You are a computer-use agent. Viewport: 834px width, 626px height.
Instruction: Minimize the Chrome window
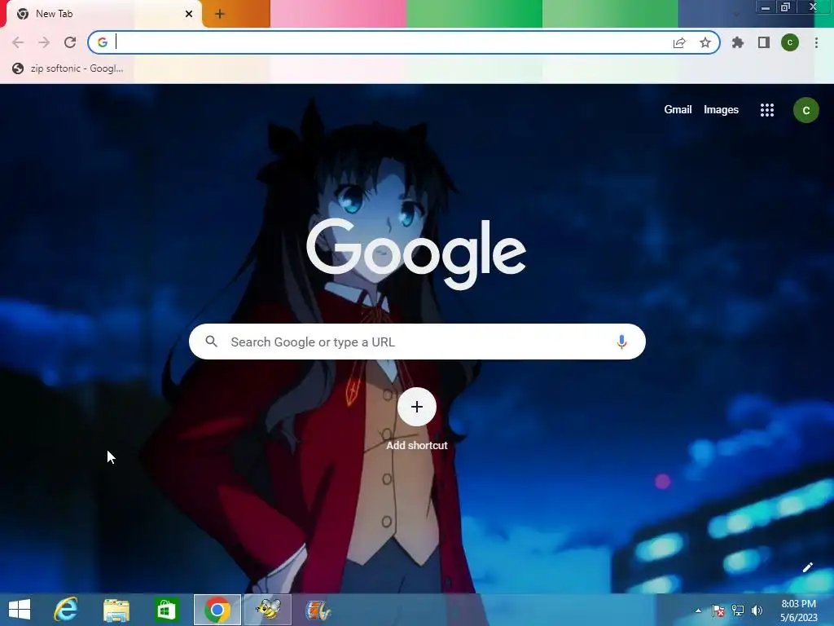tap(766, 7)
